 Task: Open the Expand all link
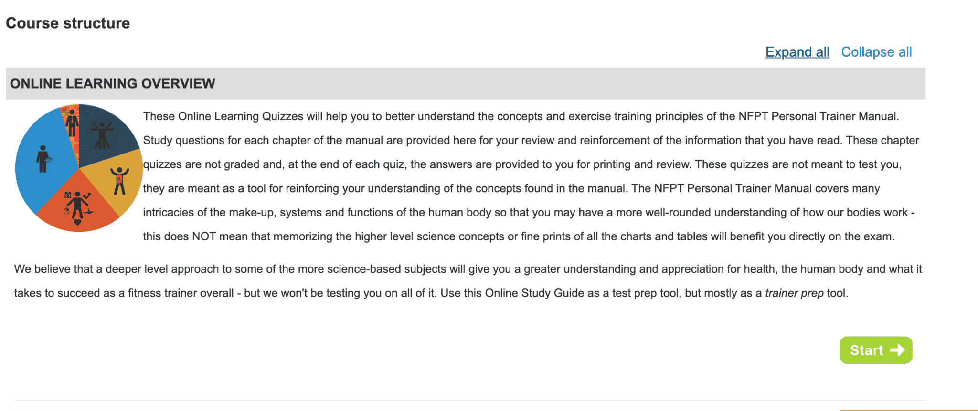(797, 52)
